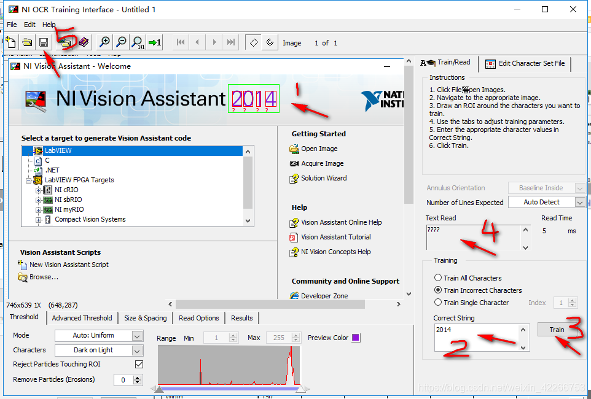
Task: Create a new character set file
Action: tap(11, 42)
